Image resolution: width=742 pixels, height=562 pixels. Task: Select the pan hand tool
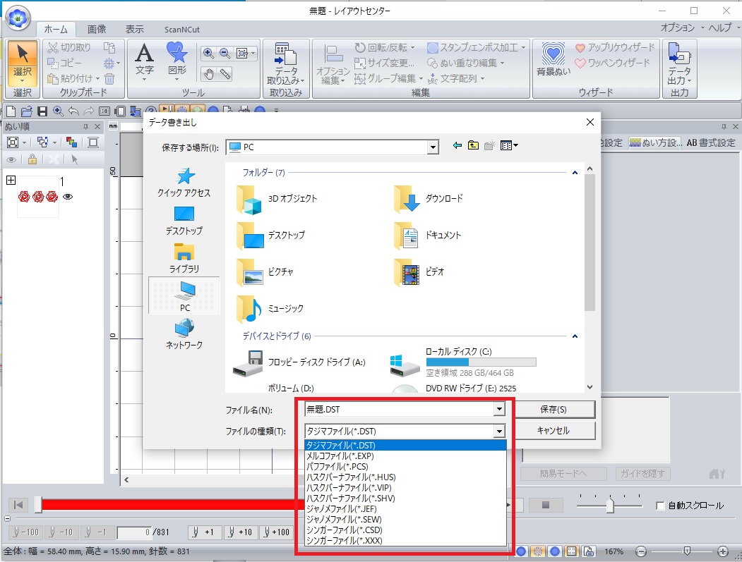pyautogui.click(x=209, y=74)
